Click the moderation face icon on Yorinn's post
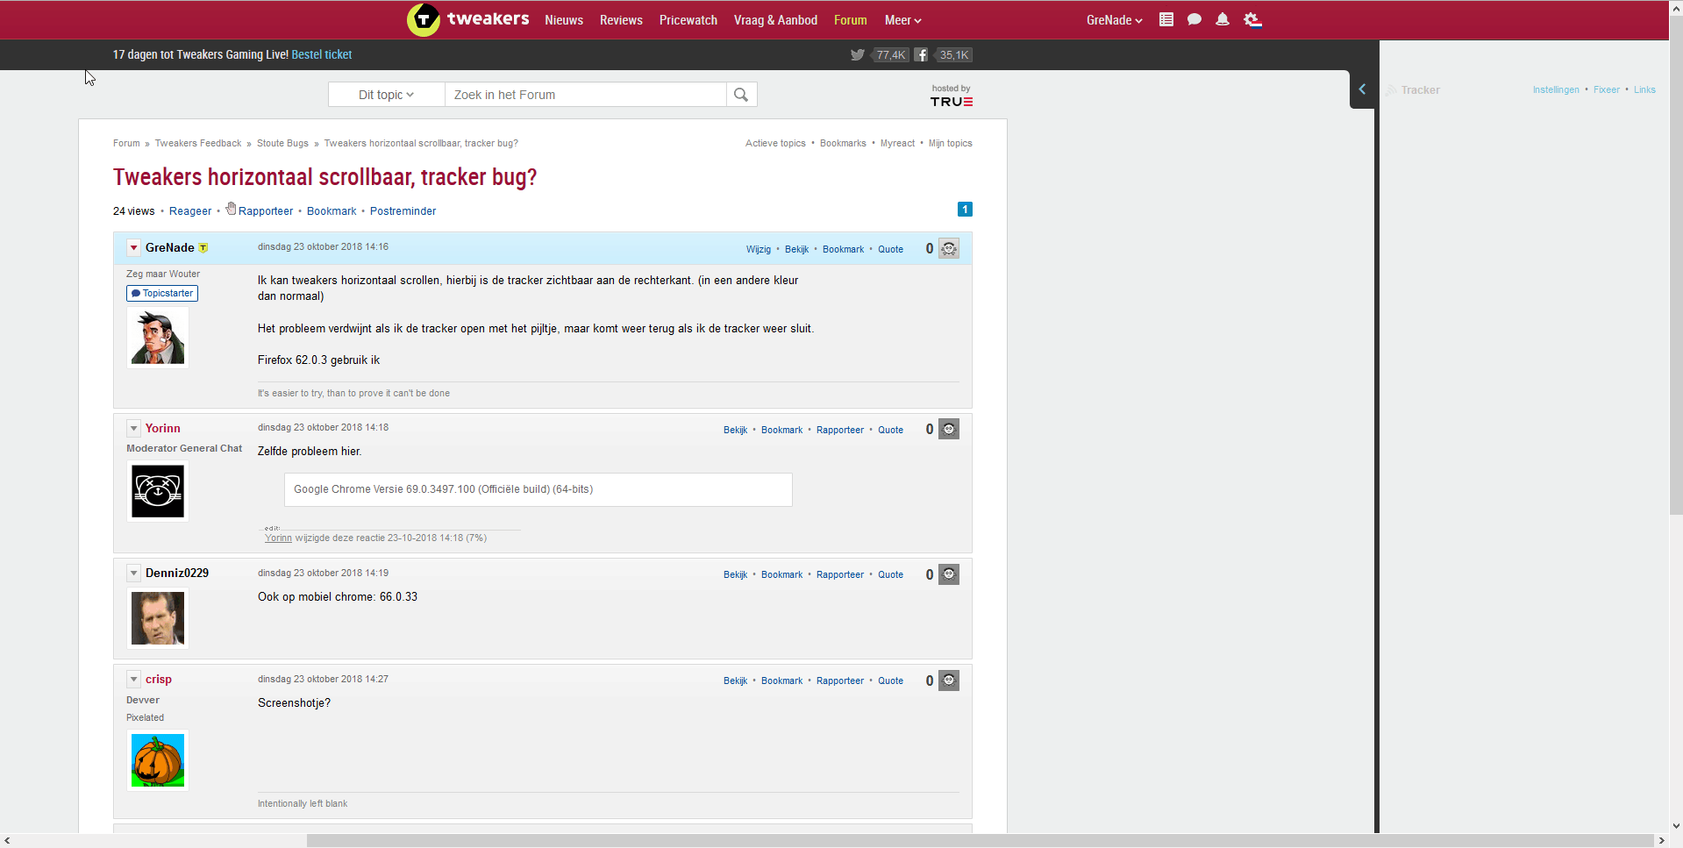1683x848 pixels. 949,429
